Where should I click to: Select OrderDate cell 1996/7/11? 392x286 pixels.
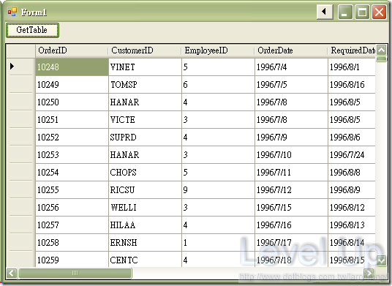pos(291,172)
